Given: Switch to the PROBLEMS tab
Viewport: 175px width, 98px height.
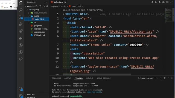Looking at the screenshot, I should (x=56, y=78).
